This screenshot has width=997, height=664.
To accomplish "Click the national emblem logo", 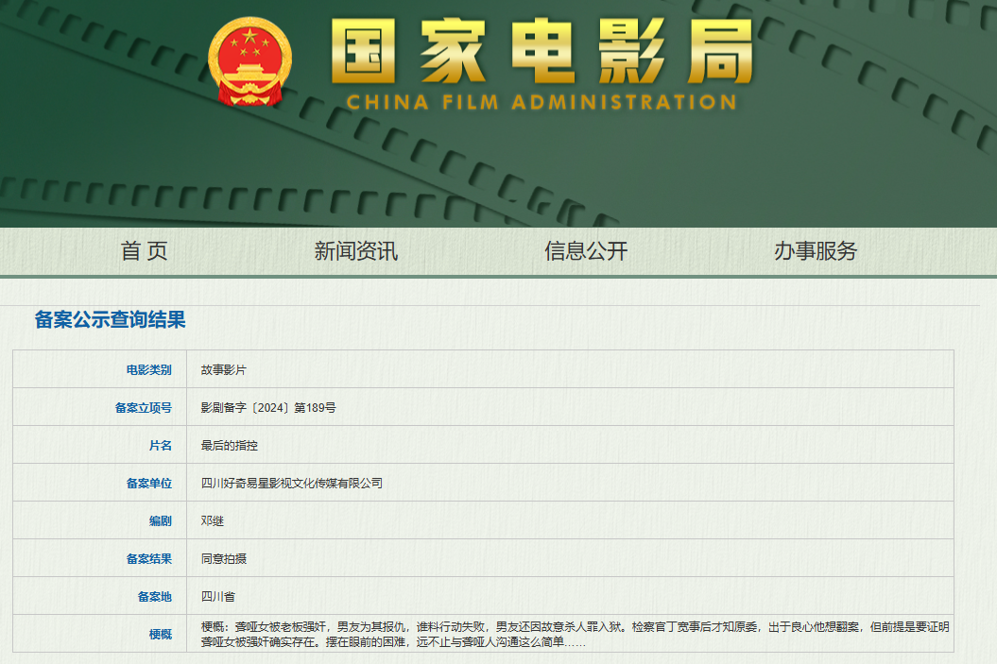I will [x=249, y=61].
